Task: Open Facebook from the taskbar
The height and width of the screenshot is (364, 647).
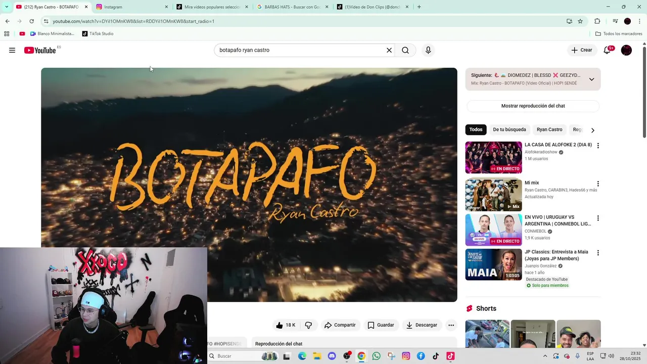Action: click(x=421, y=356)
